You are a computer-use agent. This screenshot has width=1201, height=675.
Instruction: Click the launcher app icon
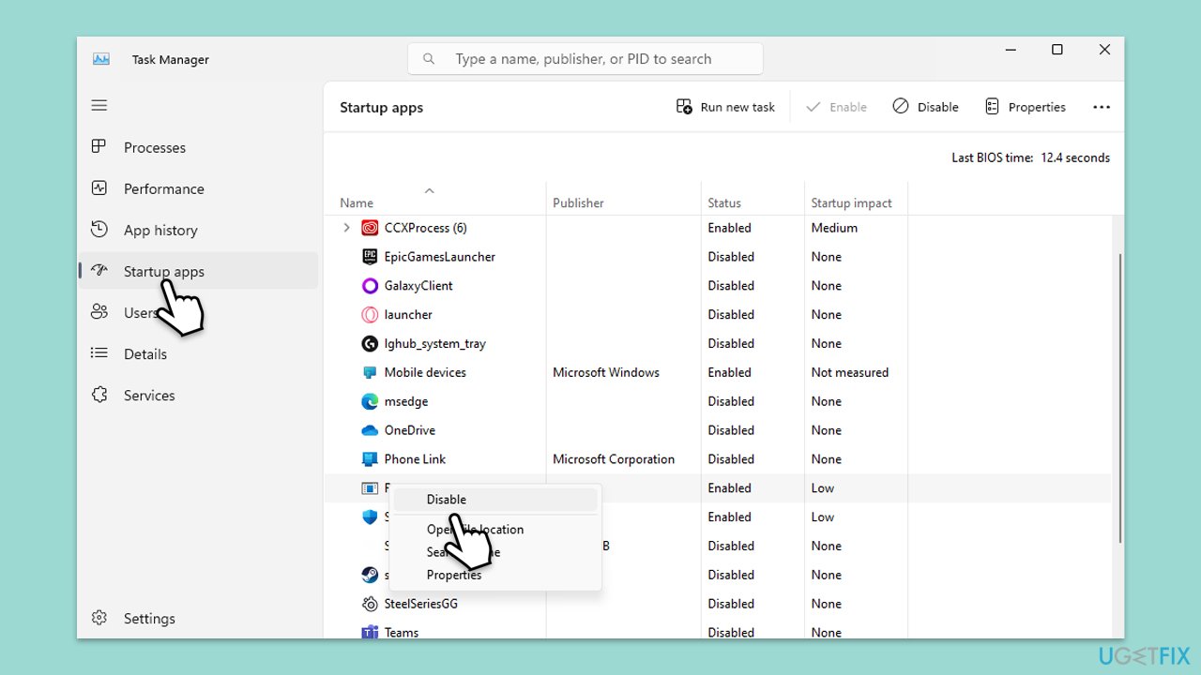coord(370,315)
